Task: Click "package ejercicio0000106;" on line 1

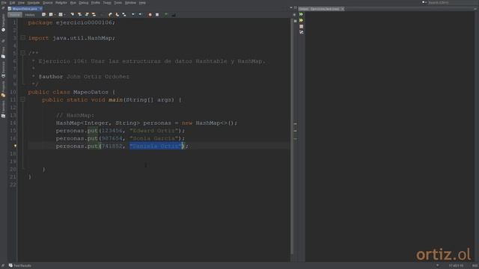Action: [x=72, y=22]
